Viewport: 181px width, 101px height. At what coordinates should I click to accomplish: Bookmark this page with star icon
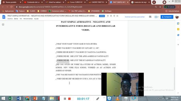point(160,7)
